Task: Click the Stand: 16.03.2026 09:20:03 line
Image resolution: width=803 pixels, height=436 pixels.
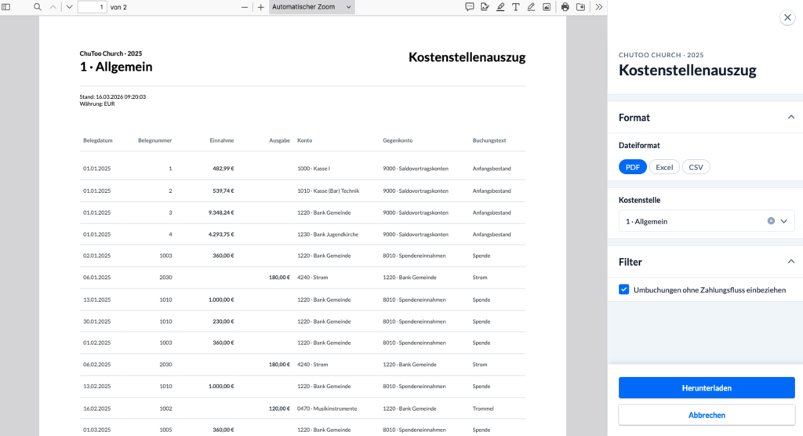Action: (x=113, y=96)
